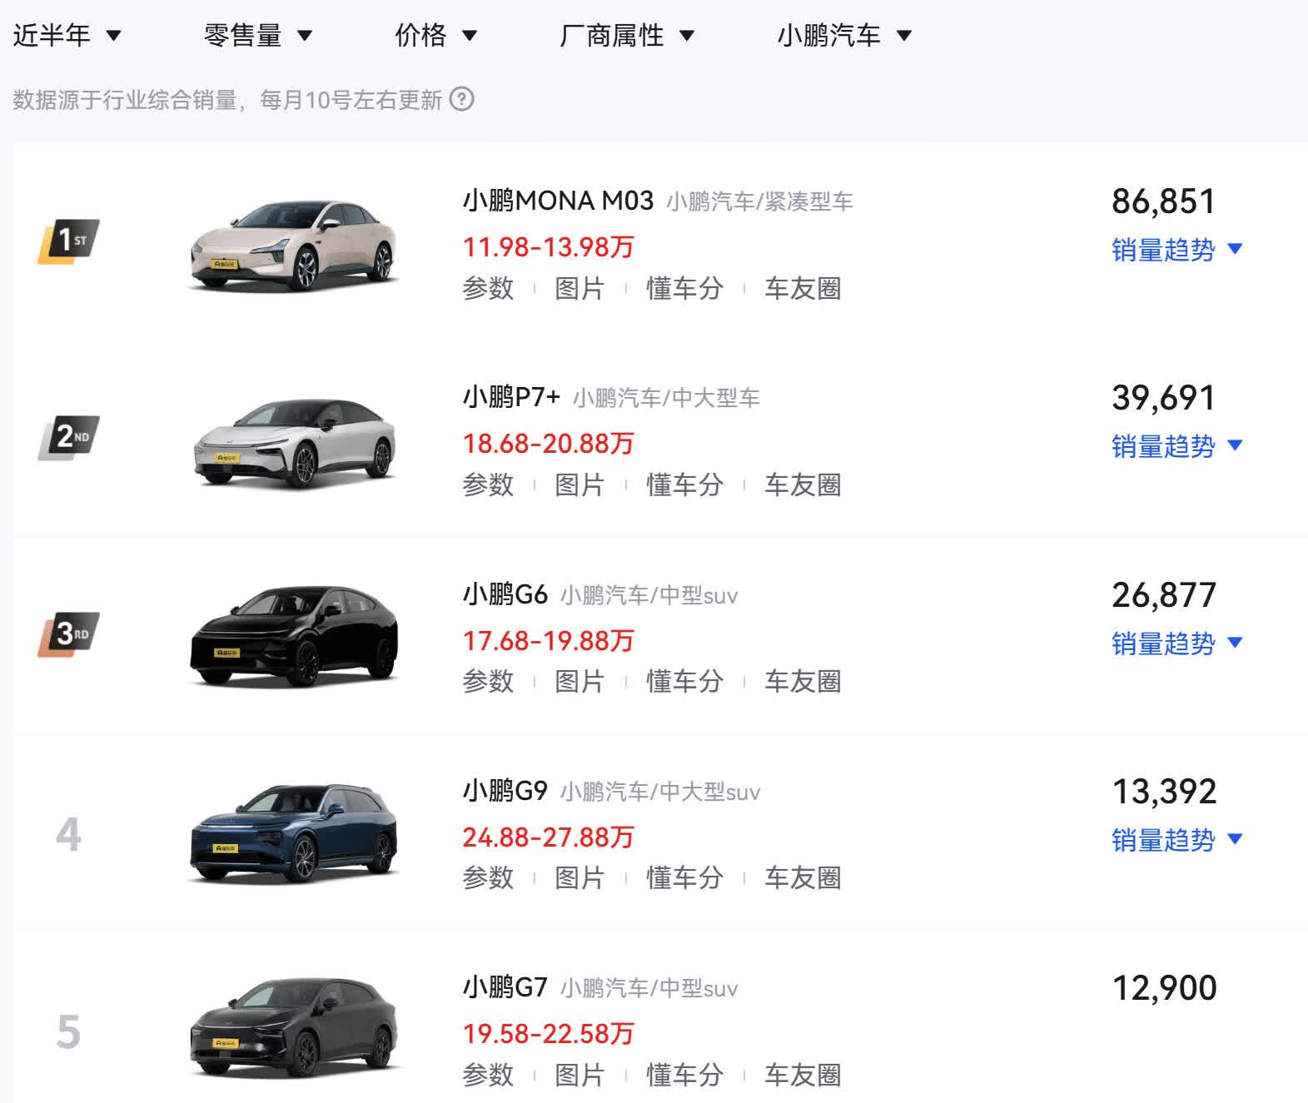Click the 1st place rank badge

[69, 241]
